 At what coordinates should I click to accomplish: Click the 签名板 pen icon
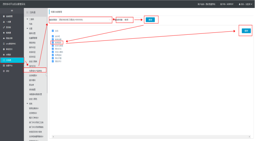(4, 27)
